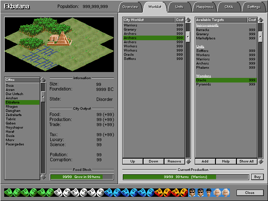Image resolution: width=268 pixels, height=201 pixels.
Task: Select highlighted Oracle in Available Targets
Action: (x=226, y=80)
